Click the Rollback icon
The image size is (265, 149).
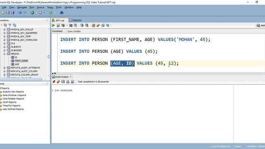pos(87,25)
